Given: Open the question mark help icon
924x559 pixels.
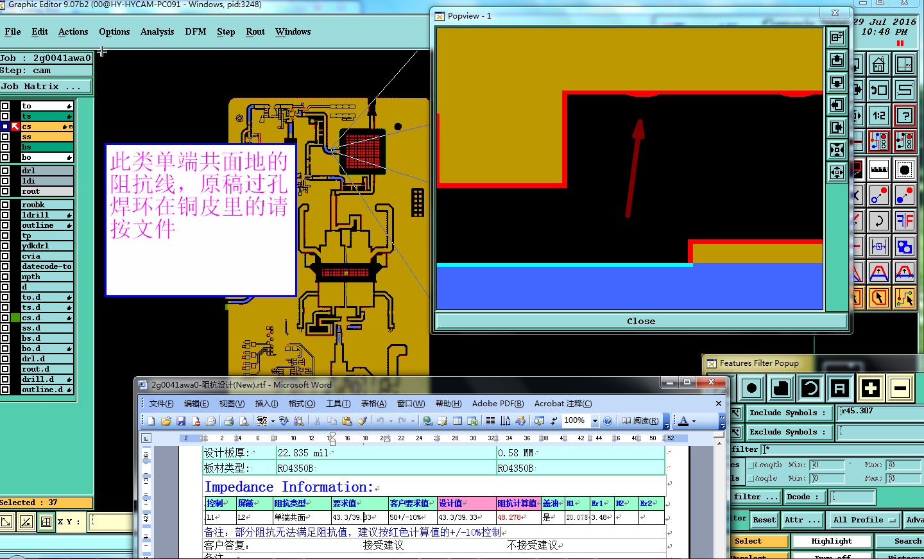Looking at the screenshot, I should coord(905,116).
